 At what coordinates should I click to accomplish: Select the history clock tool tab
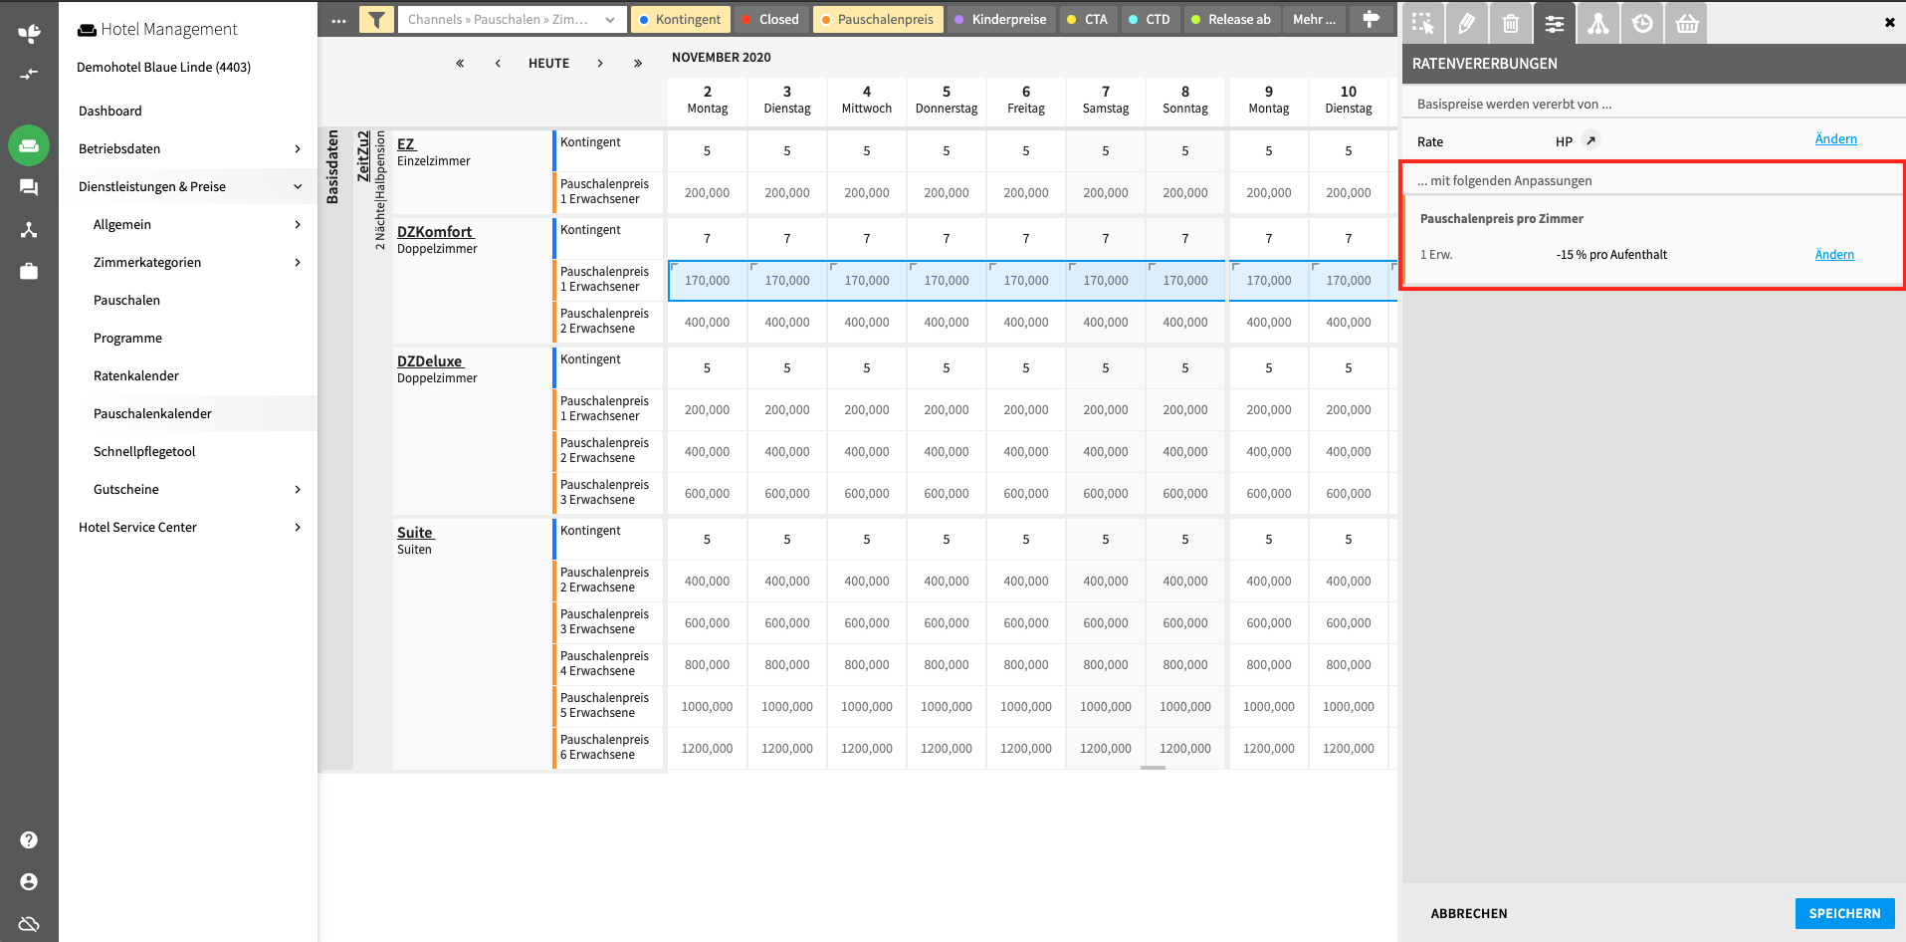pos(1642,23)
